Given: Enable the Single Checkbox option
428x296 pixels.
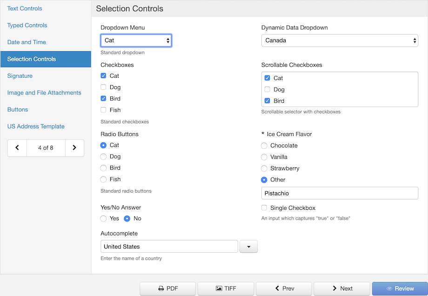Looking at the screenshot, I should click(264, 208).
